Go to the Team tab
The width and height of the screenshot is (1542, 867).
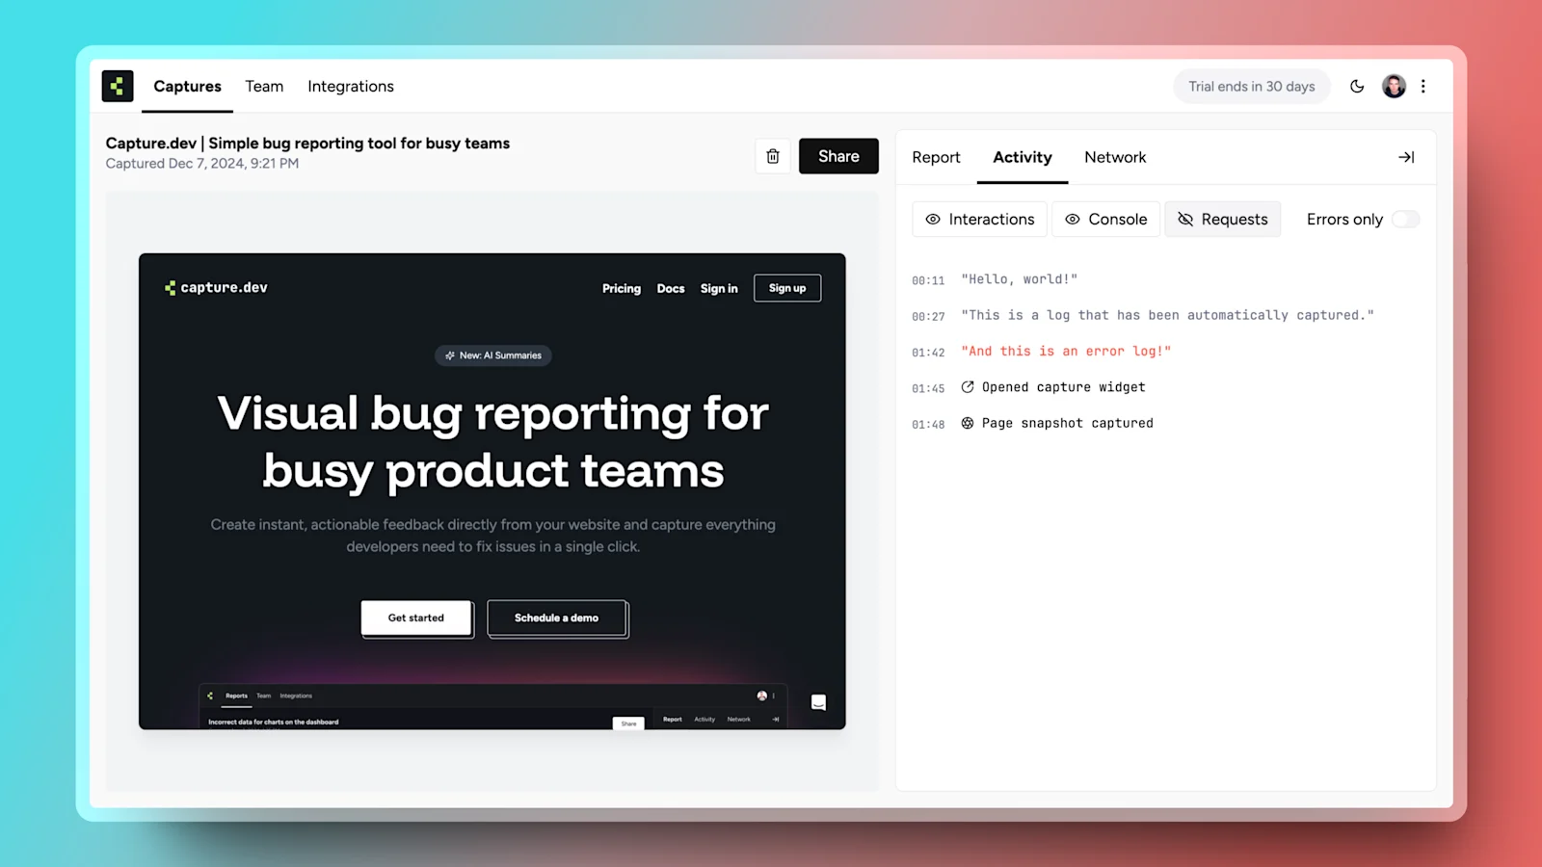[x=264, y=87]
